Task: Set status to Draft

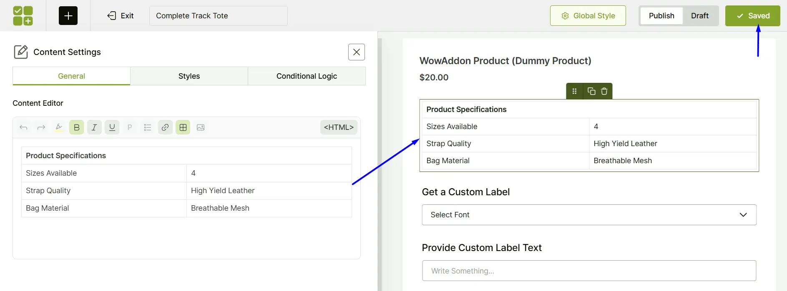Action: pyautogui.click(x=700, y=16)
